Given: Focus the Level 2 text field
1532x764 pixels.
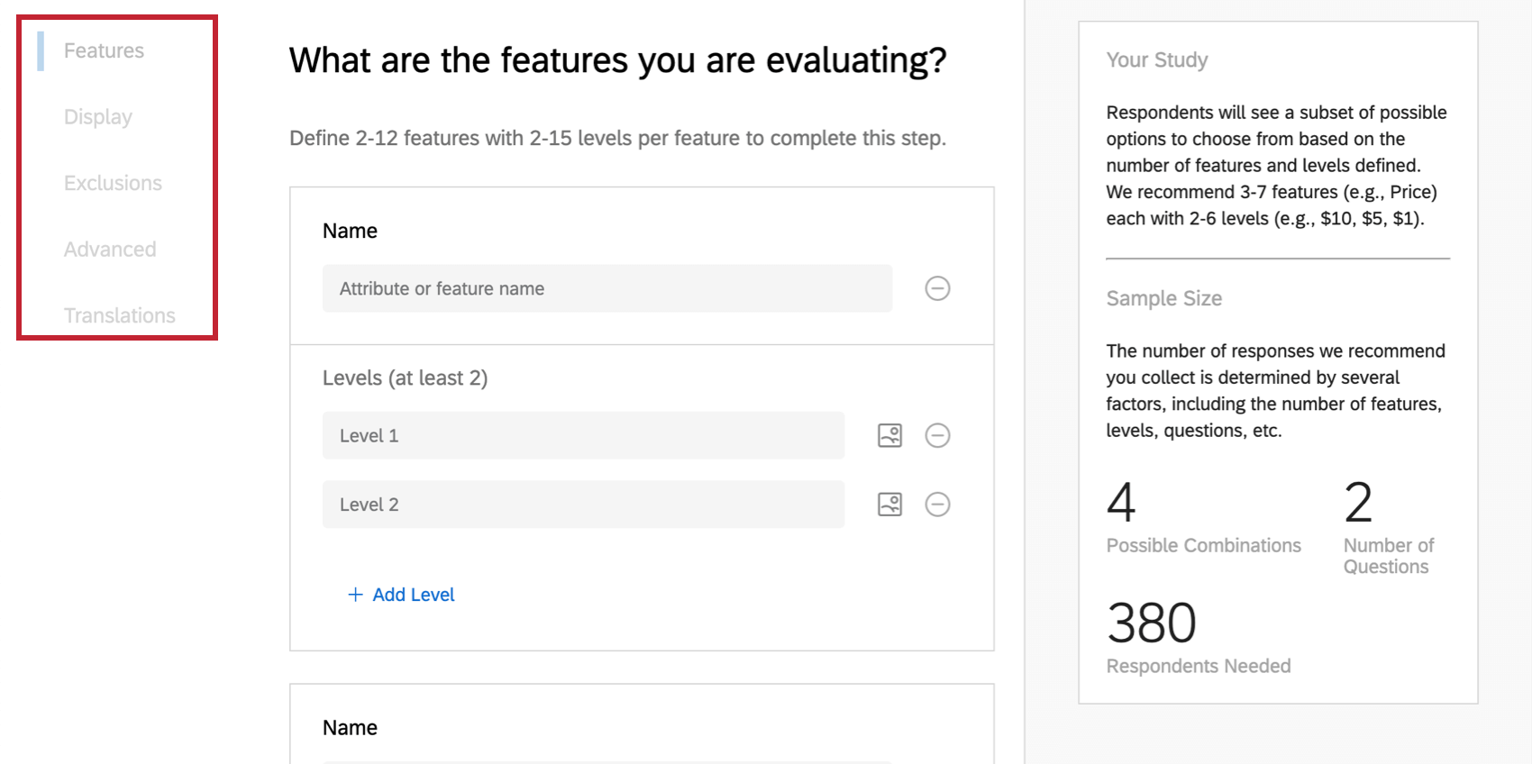Looking at the screenshot, I should [583, 505].
